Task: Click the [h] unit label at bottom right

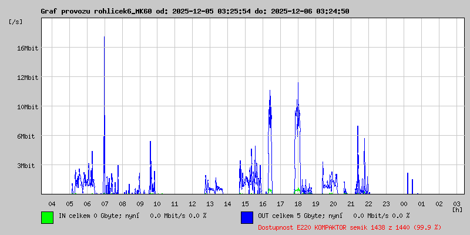Action: (x=456, y=210)
